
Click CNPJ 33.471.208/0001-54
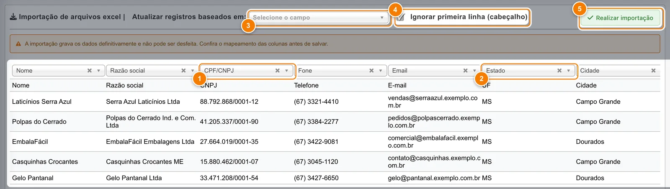coord(229,178)
